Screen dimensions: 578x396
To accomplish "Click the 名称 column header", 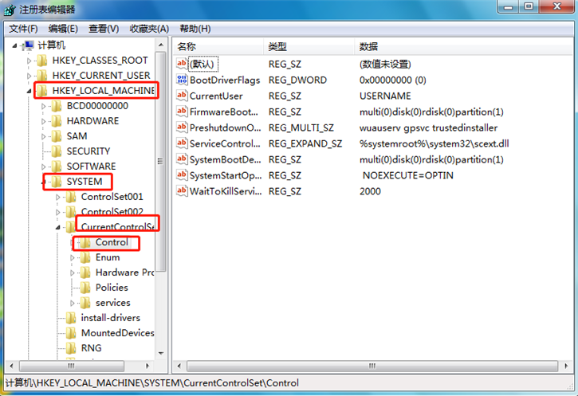I will pos(187,47).
